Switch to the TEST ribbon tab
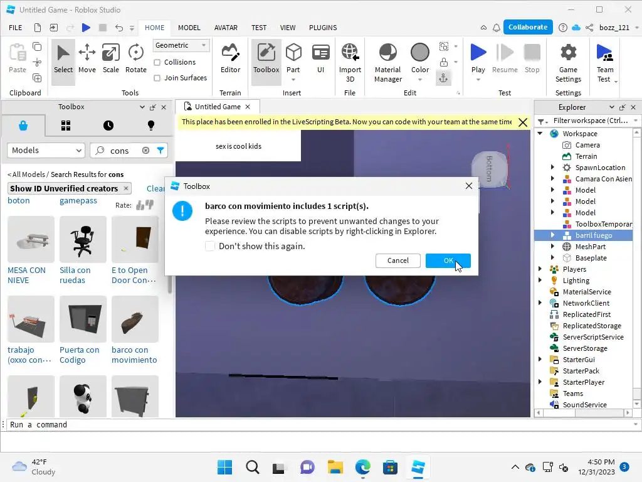 (x=259, y=28)
